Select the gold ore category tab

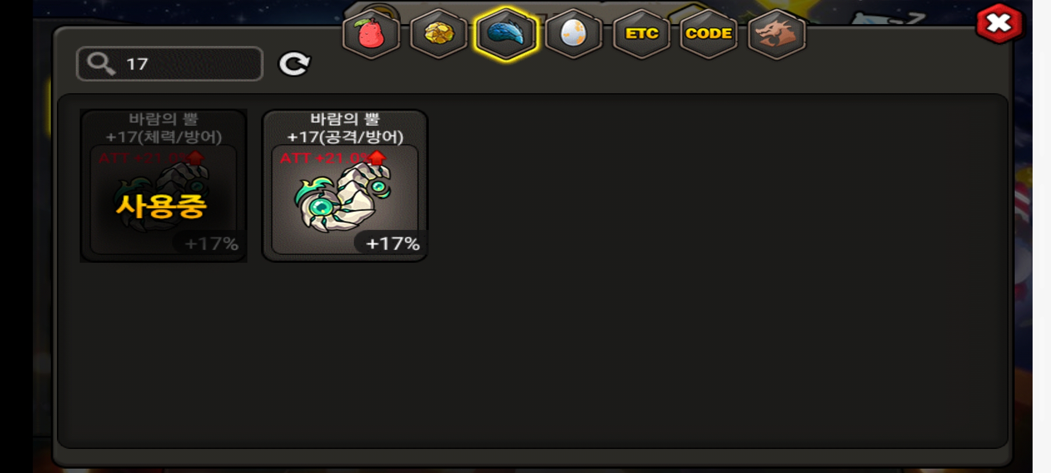(x=439, y=34)
